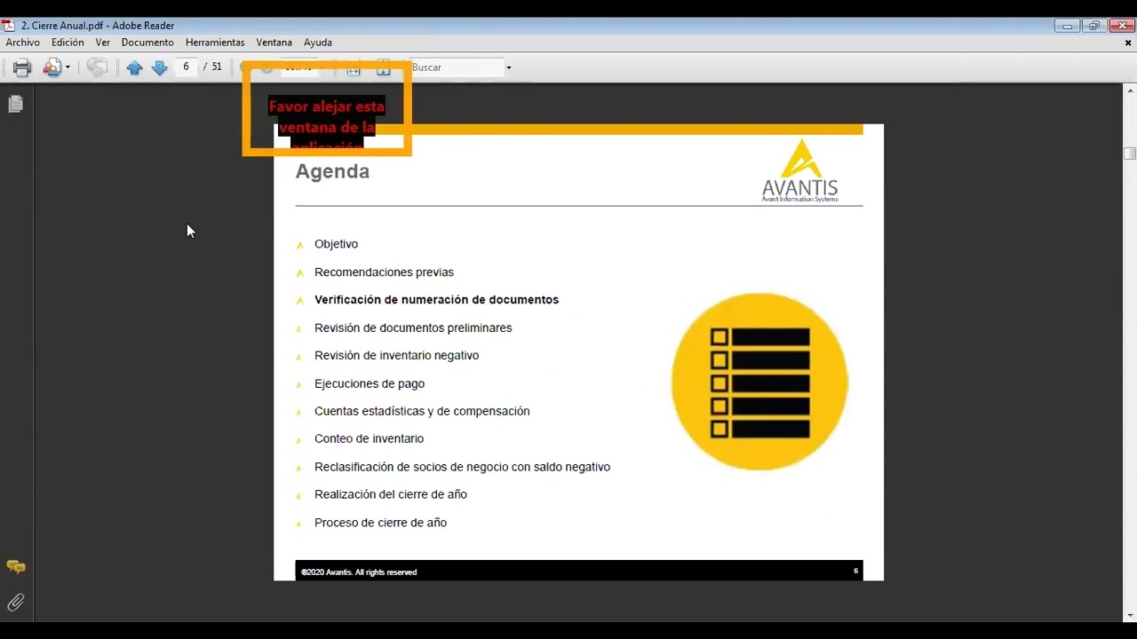1137x639 pixels.
Task: Open the Buscar search options dropdown
Action: tap(508, 67)
